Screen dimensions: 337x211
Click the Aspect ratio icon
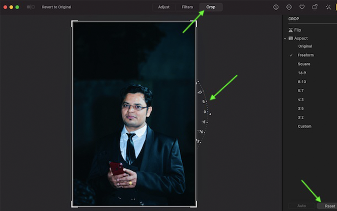coord(291,38)
